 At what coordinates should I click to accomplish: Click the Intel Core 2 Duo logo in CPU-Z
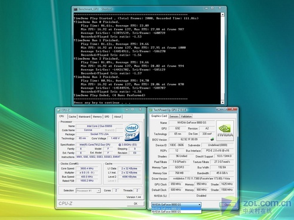point(132,132)
